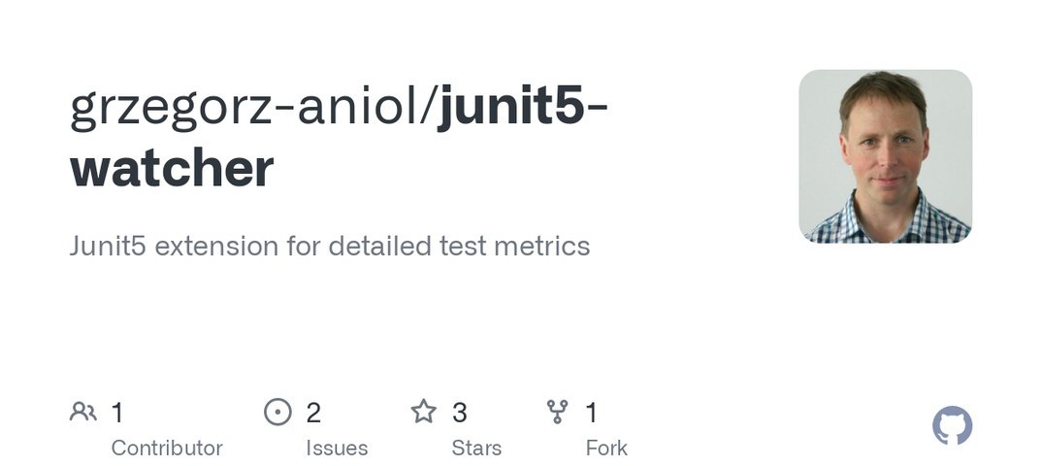Click the stars count number 3
The width and height of the screenshot is (1042, 466).
[460, 413]
